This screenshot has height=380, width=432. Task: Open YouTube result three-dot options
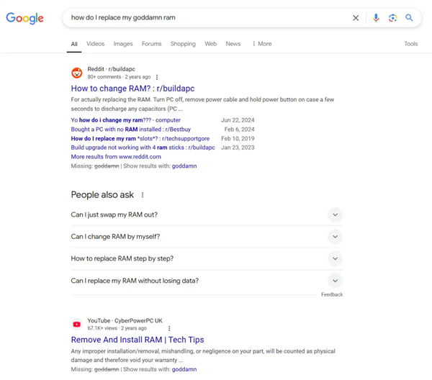pyautogui.click(x=169, y=328)
